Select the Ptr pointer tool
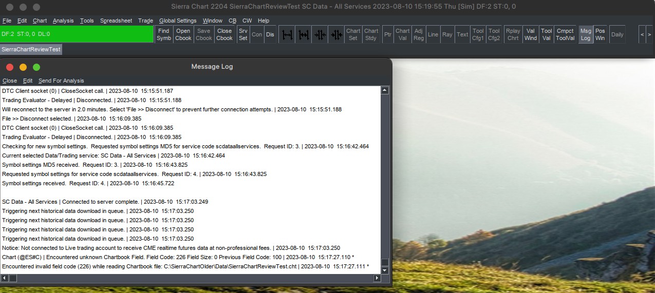Viewport: 655px width, 293px height. [388, 34]
